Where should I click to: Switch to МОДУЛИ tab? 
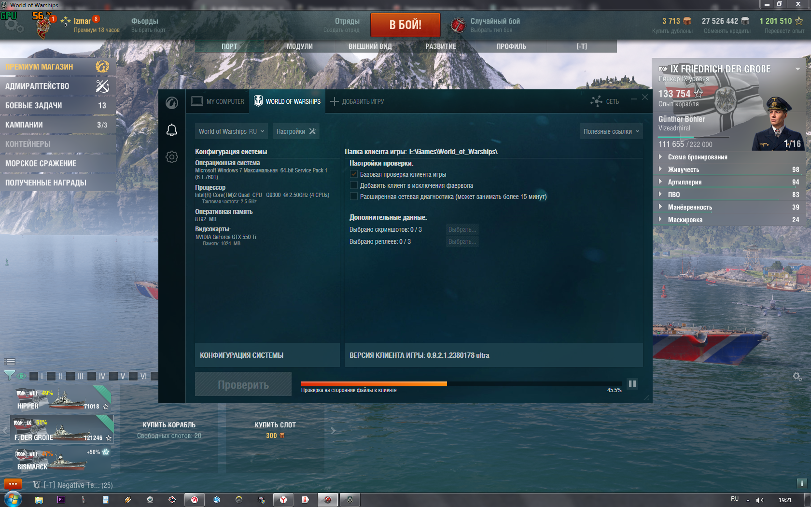click(299, 46)
